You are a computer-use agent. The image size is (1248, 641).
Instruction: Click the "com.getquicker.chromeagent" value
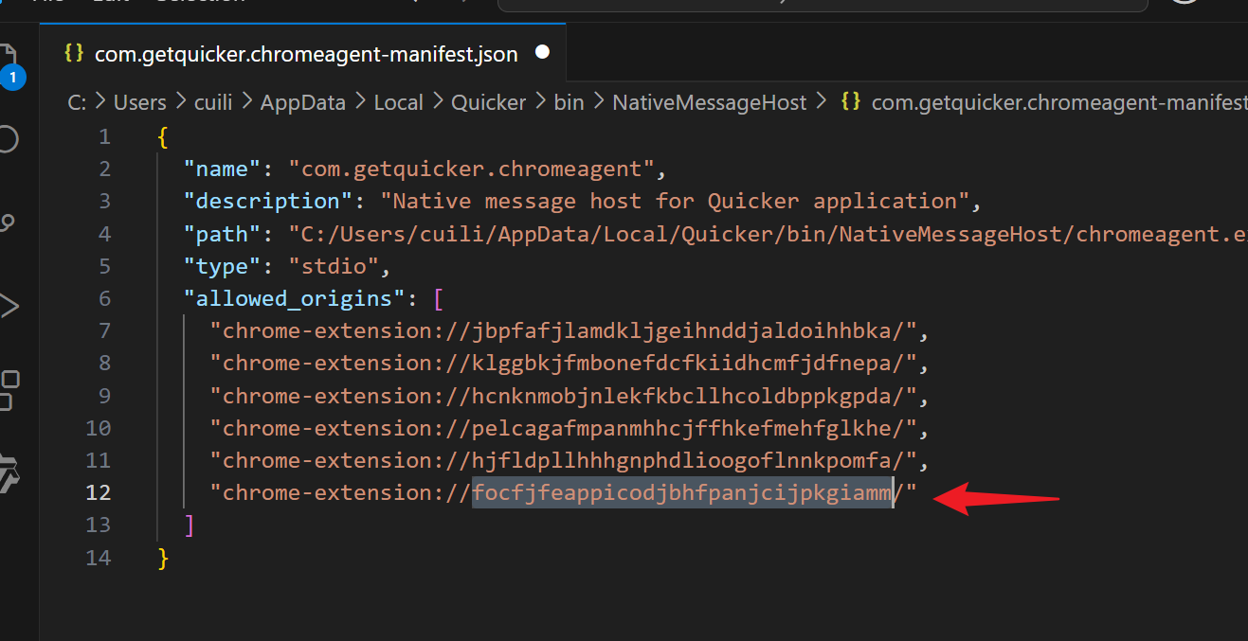472,169
